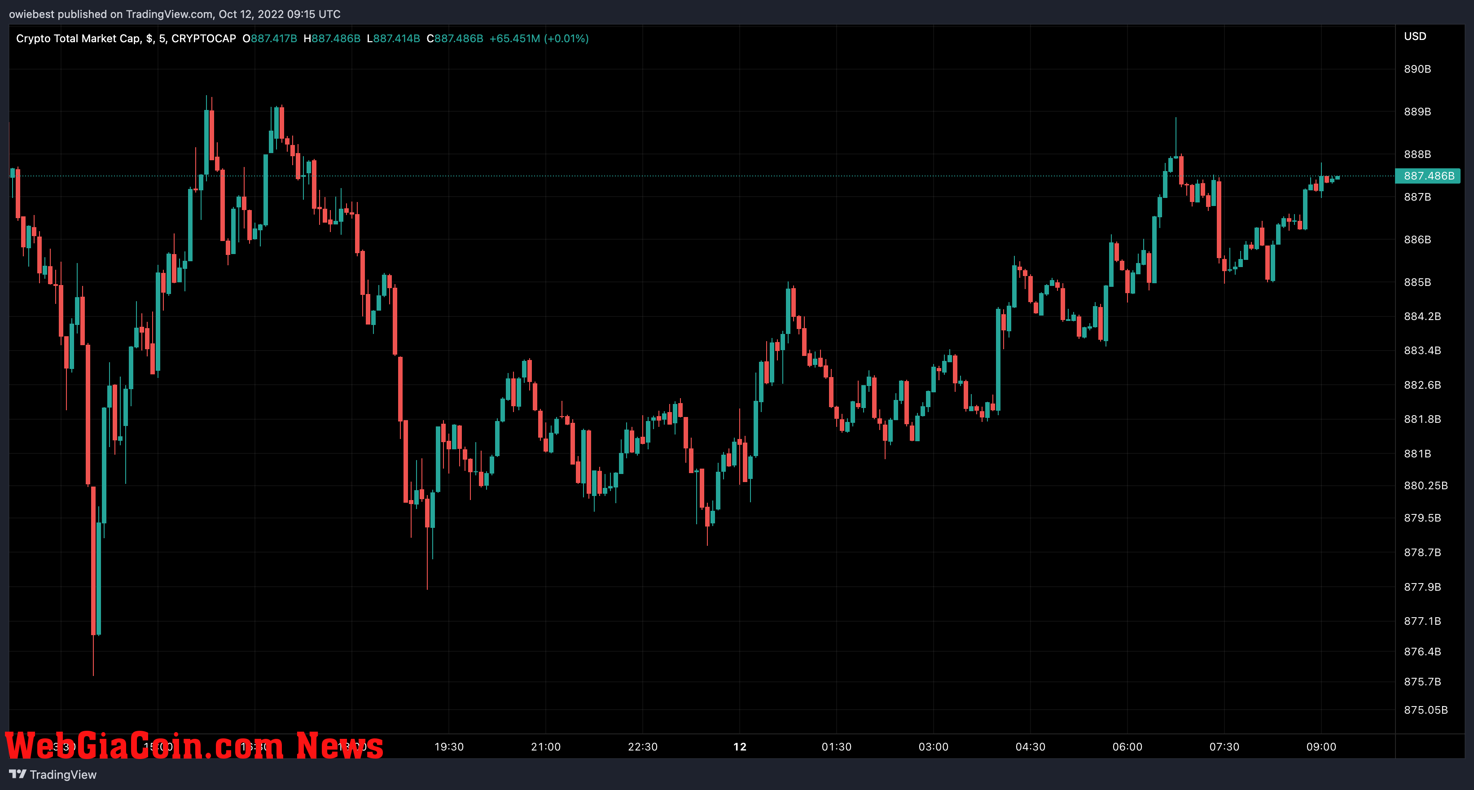Click the change value +65.451M (+0.01%)
The image size is (1474, 790).
[x=539, y=38]
